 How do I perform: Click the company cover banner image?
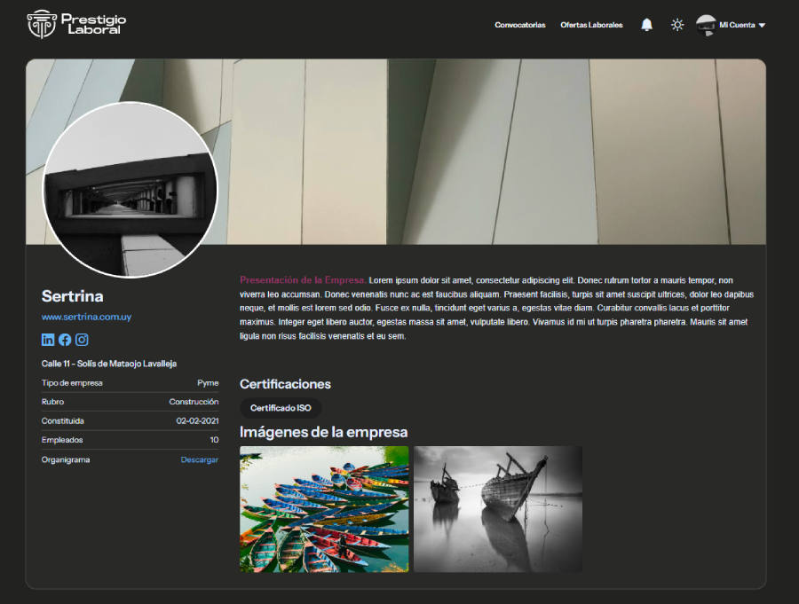489,152
